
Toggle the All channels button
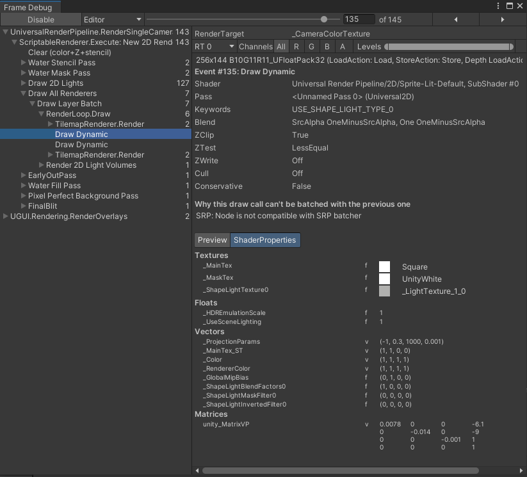[x=281, y=47]
